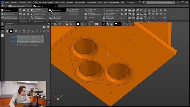Open the Справка menu
This screenshot has height=107, width=190.
tap(130, 2)
